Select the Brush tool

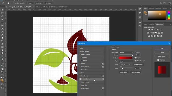[x=2, y=35]
